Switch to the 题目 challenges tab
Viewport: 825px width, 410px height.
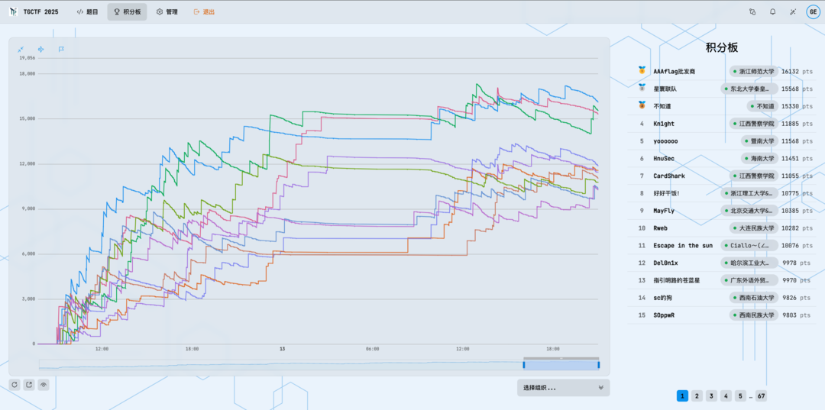[88, 12]
